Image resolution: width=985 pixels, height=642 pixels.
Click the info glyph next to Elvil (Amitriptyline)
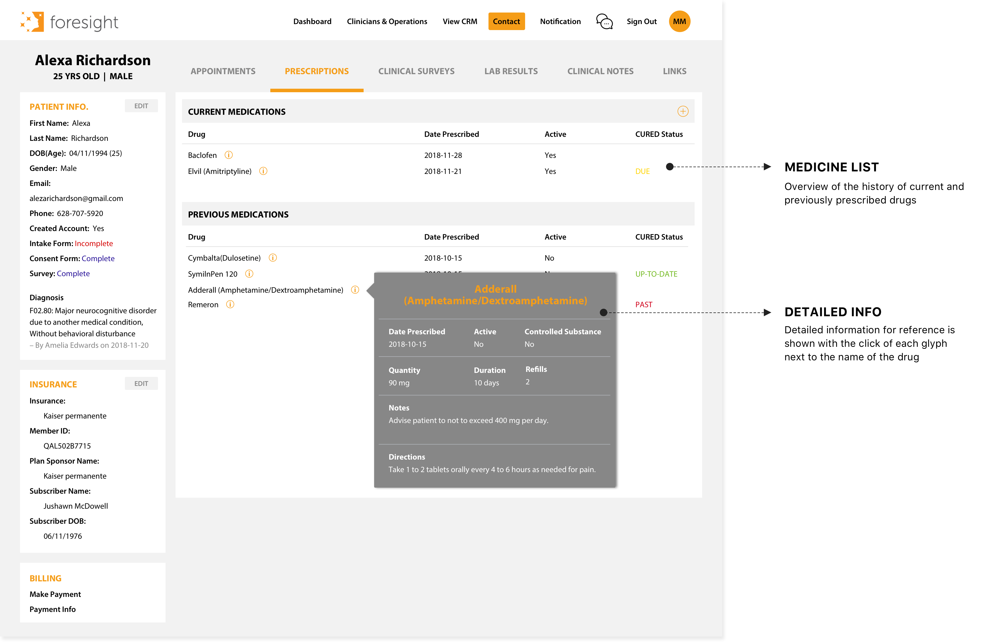(264, 171)
